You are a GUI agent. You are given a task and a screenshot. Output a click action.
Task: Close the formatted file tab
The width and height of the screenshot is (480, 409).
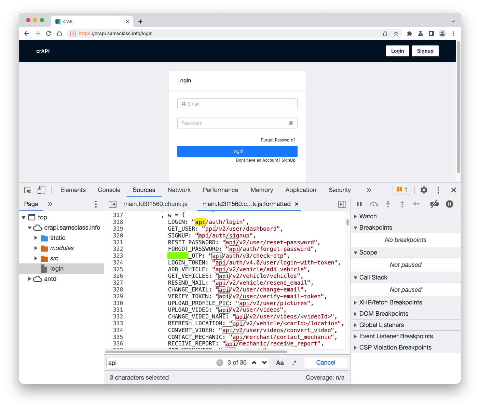pos(297,204)
